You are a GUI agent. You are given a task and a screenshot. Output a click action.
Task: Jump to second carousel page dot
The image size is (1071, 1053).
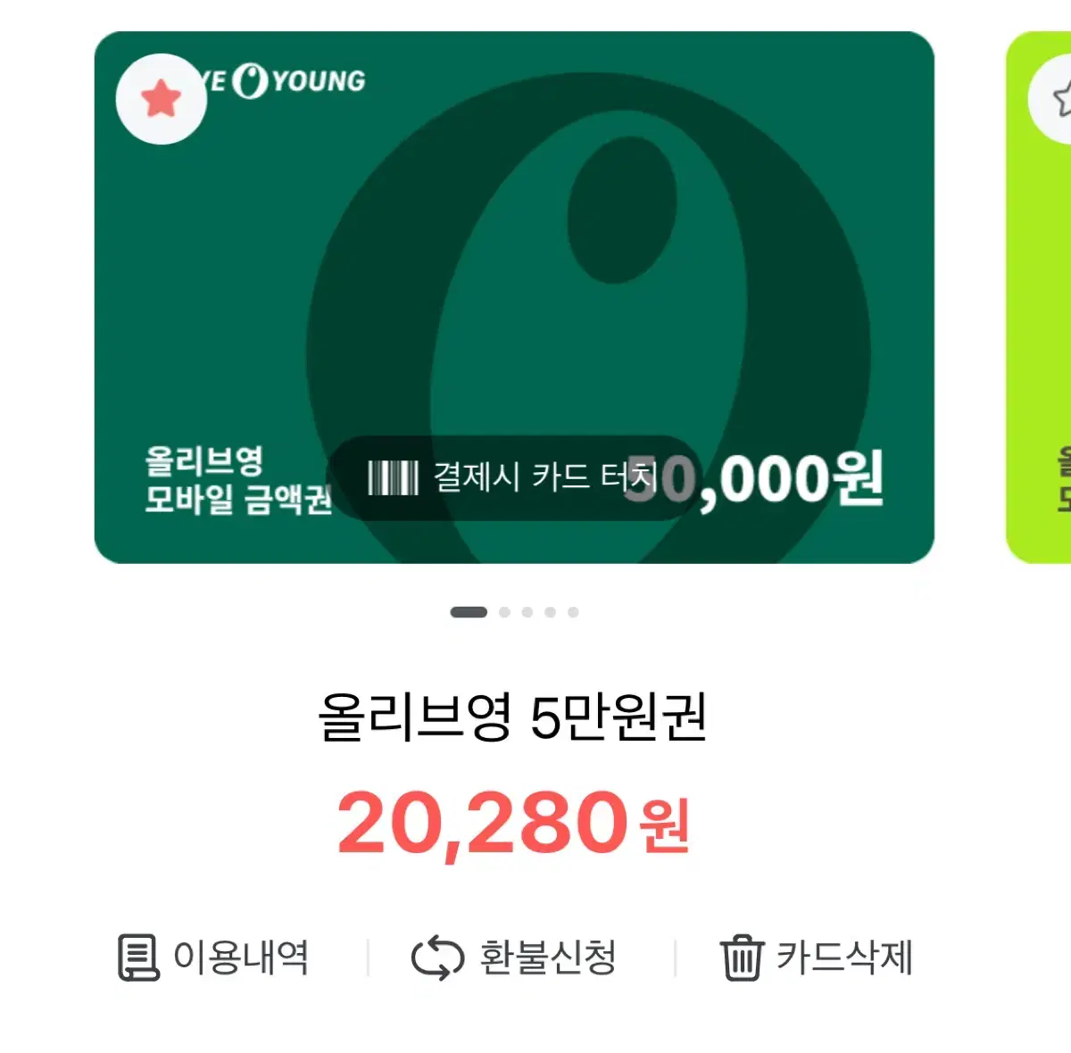(x=504, y=612)
